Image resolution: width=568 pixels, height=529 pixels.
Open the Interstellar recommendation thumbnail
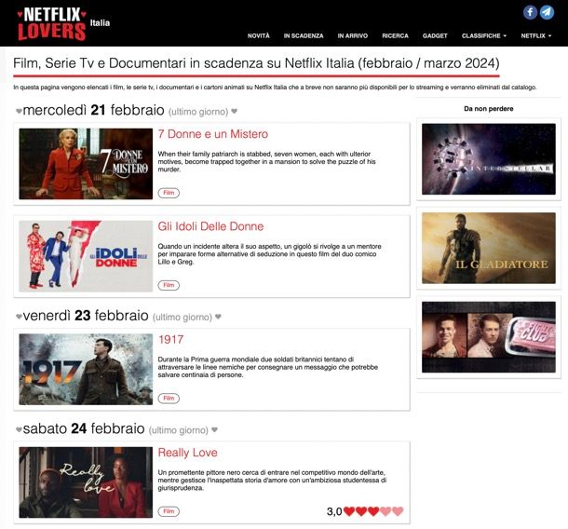(x=489, y=159)
